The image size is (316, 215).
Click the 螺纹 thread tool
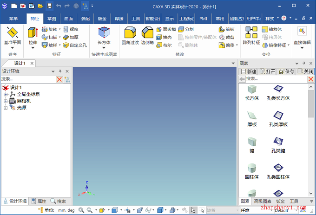click(x=71, y=29)
